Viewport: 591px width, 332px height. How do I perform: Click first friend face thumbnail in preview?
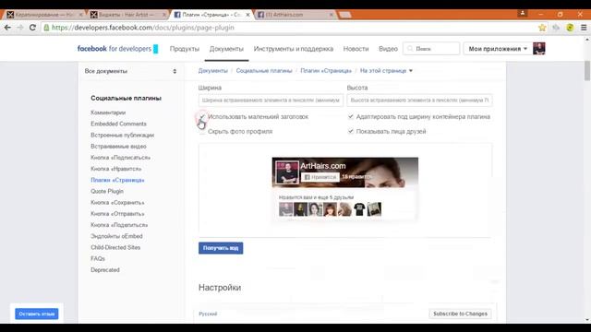pos(285,209)
